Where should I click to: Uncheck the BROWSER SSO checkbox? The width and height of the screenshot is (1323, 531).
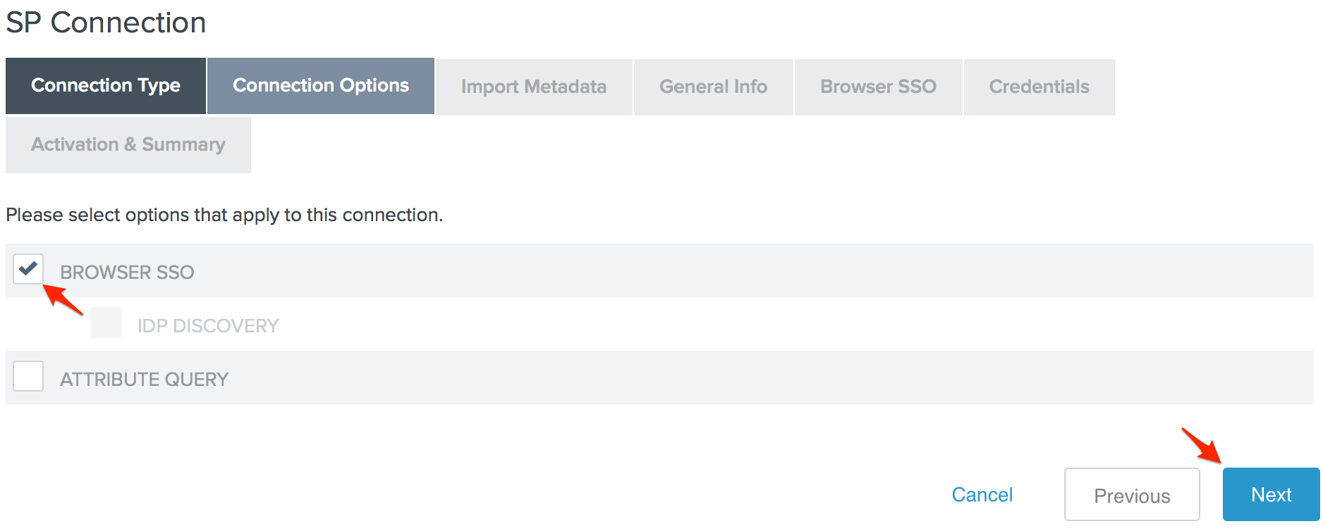28,270
